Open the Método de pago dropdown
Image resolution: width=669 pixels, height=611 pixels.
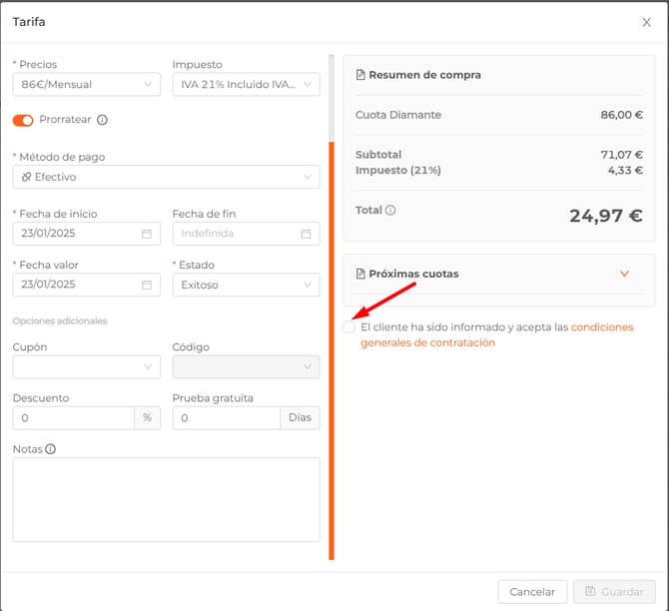point(166,177)
